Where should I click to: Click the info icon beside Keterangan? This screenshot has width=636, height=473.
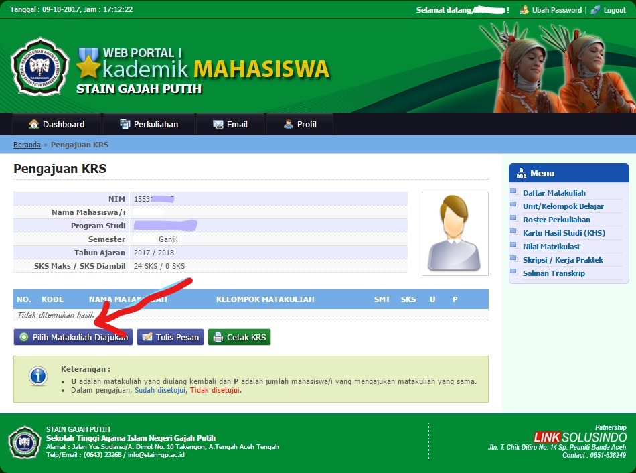38,377
